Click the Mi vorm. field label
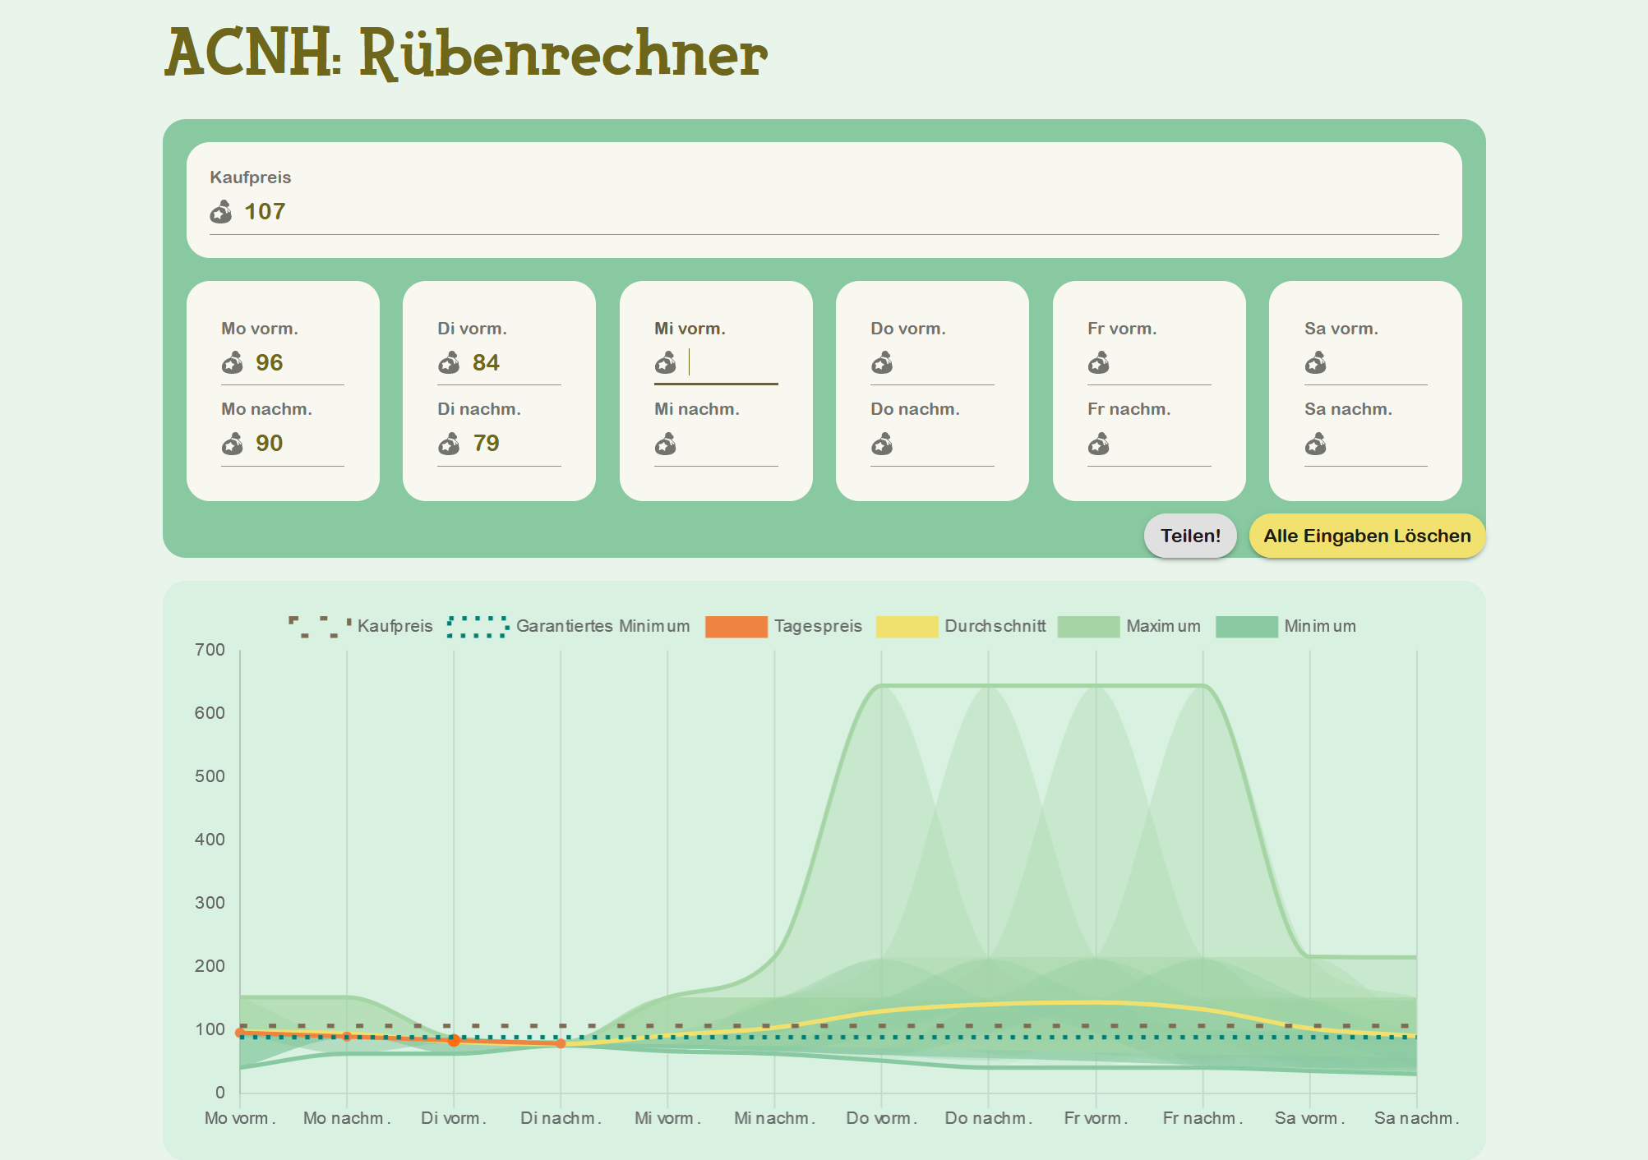 [x=690, y=329]
